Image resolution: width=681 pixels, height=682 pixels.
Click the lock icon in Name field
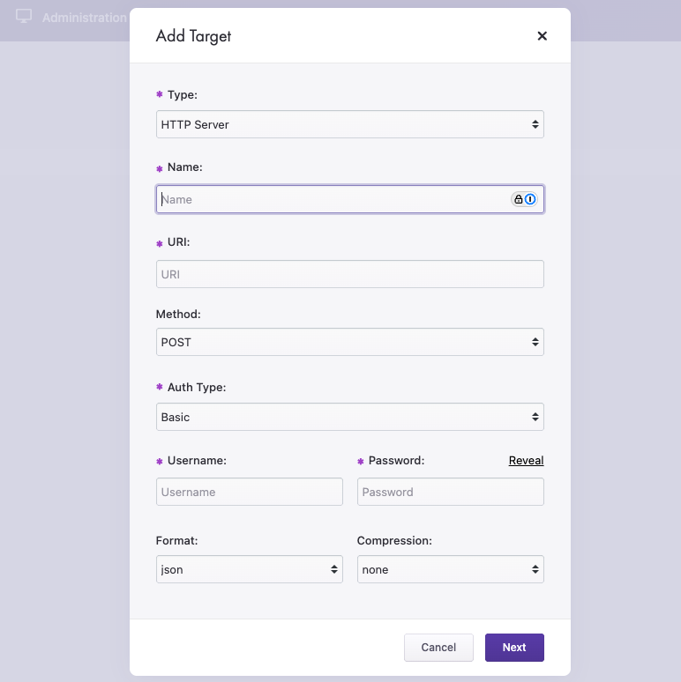pyautogui.click(x=519, y=199)
